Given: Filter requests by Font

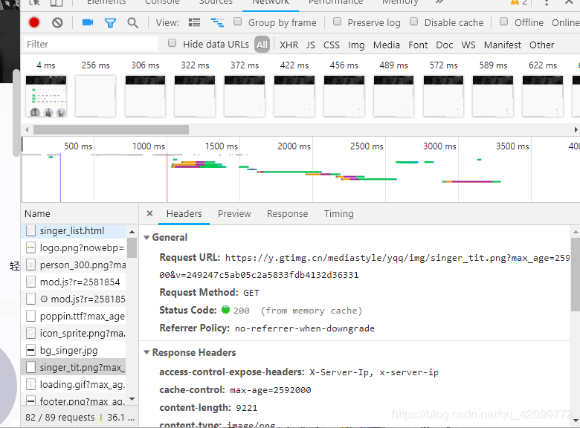Looking at the screenshot, I should (418, 45).
